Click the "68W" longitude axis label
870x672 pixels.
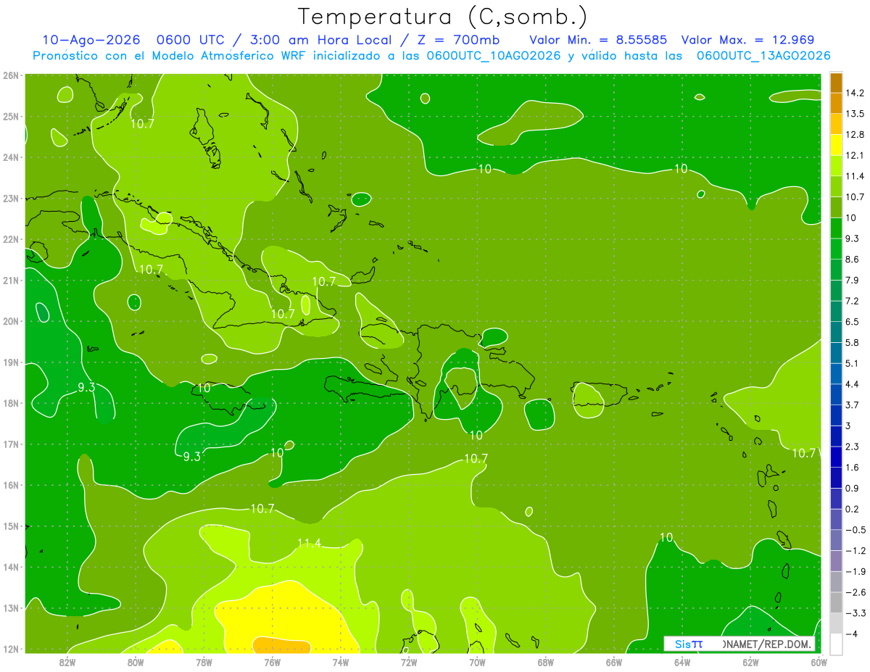coord(546,663)
